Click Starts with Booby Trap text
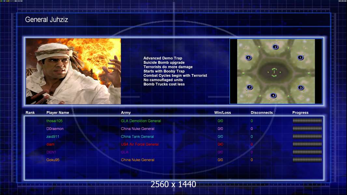The height and width of the screenshot is (195, 347). (164, 71)
